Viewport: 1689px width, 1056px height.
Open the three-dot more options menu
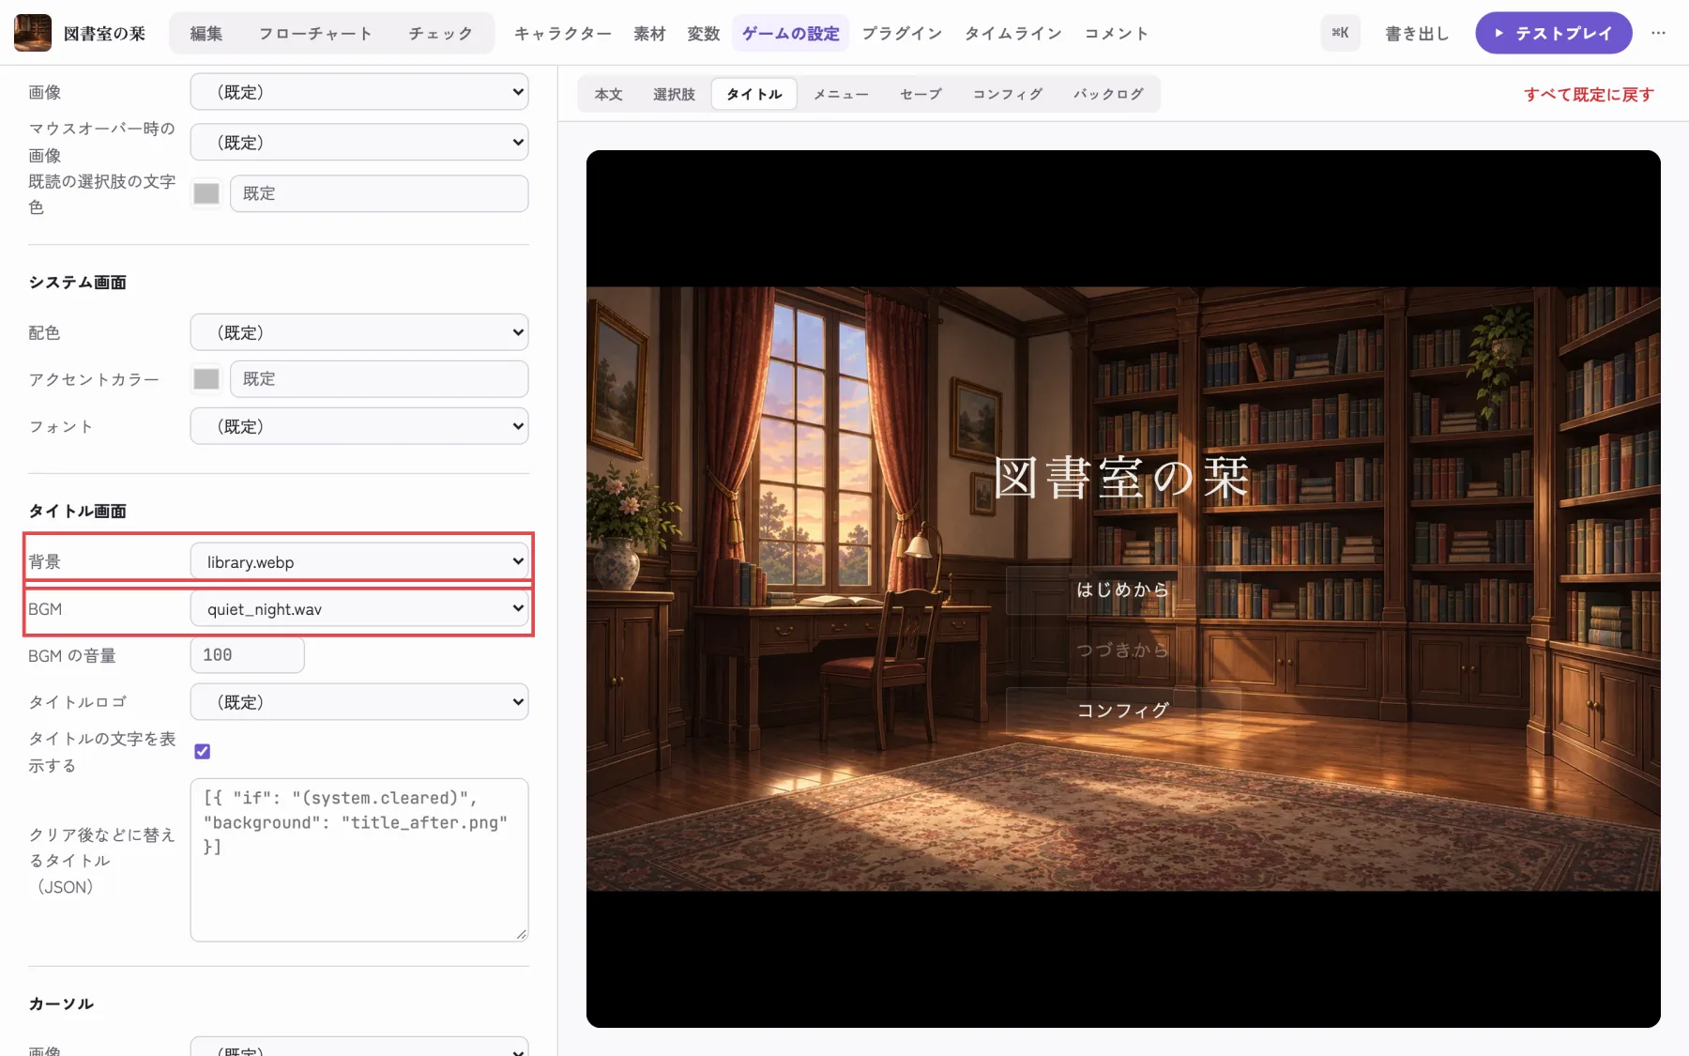click(1659, 33)
